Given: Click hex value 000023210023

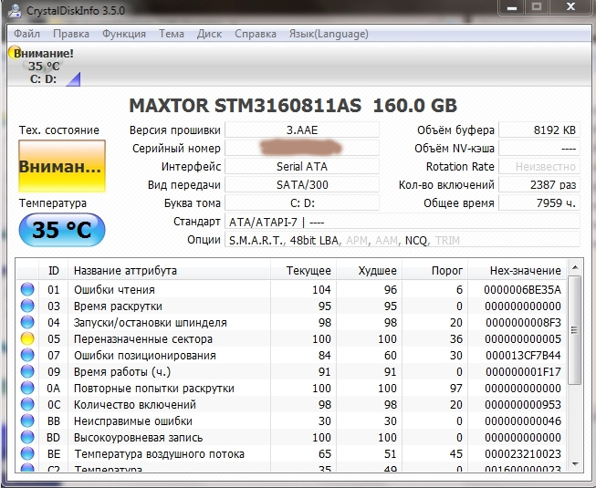Looking at the screenshot, I should click(x=523, y=454).
